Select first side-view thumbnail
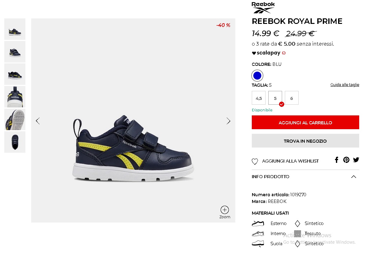Viewport: 365px width, 255px height. coord(15,29)
